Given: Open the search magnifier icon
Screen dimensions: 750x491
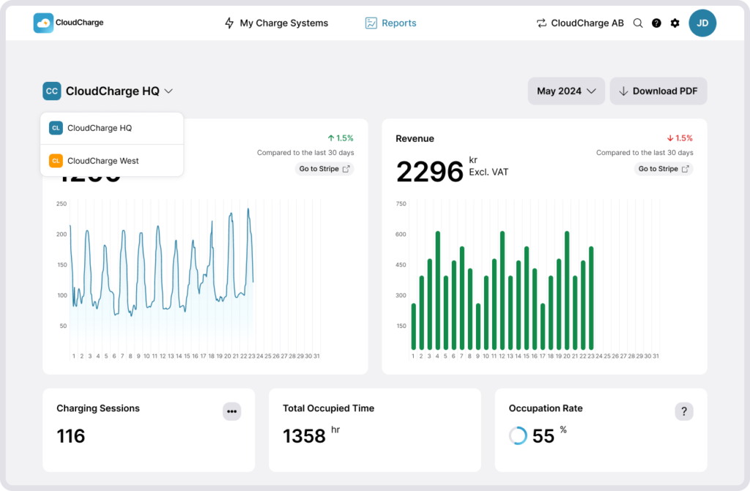Looking at the screenshot, I should [638, 23].
